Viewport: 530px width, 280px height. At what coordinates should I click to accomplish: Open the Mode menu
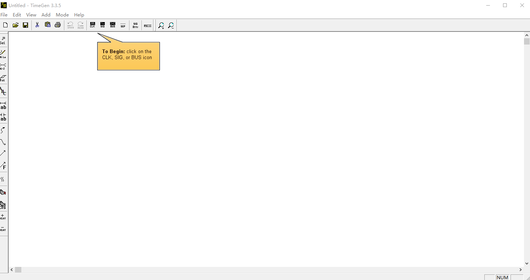[x=62, y=15]
